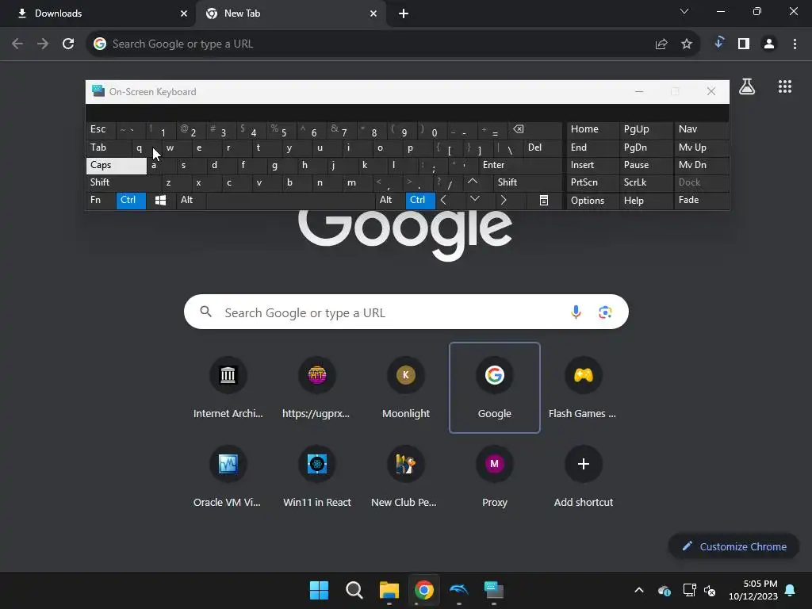Open Chrome three-dot menu
Image resolution: width=812 pixels, height=609 pixels.
[795, 44]
